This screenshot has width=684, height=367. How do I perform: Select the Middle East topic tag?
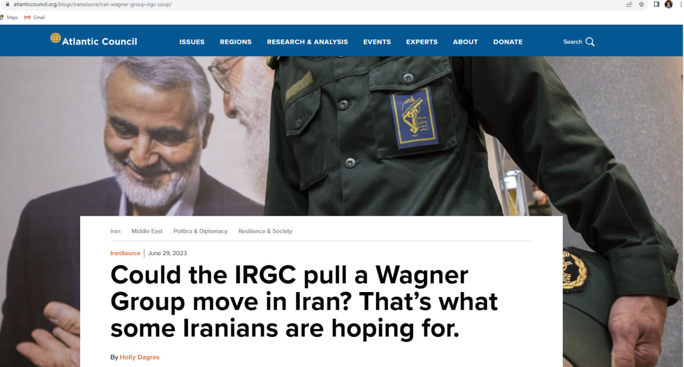147,231
